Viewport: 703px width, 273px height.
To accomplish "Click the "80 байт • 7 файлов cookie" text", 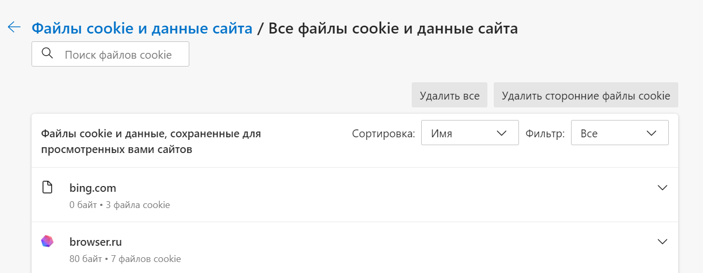I will [x=125, y=259].
